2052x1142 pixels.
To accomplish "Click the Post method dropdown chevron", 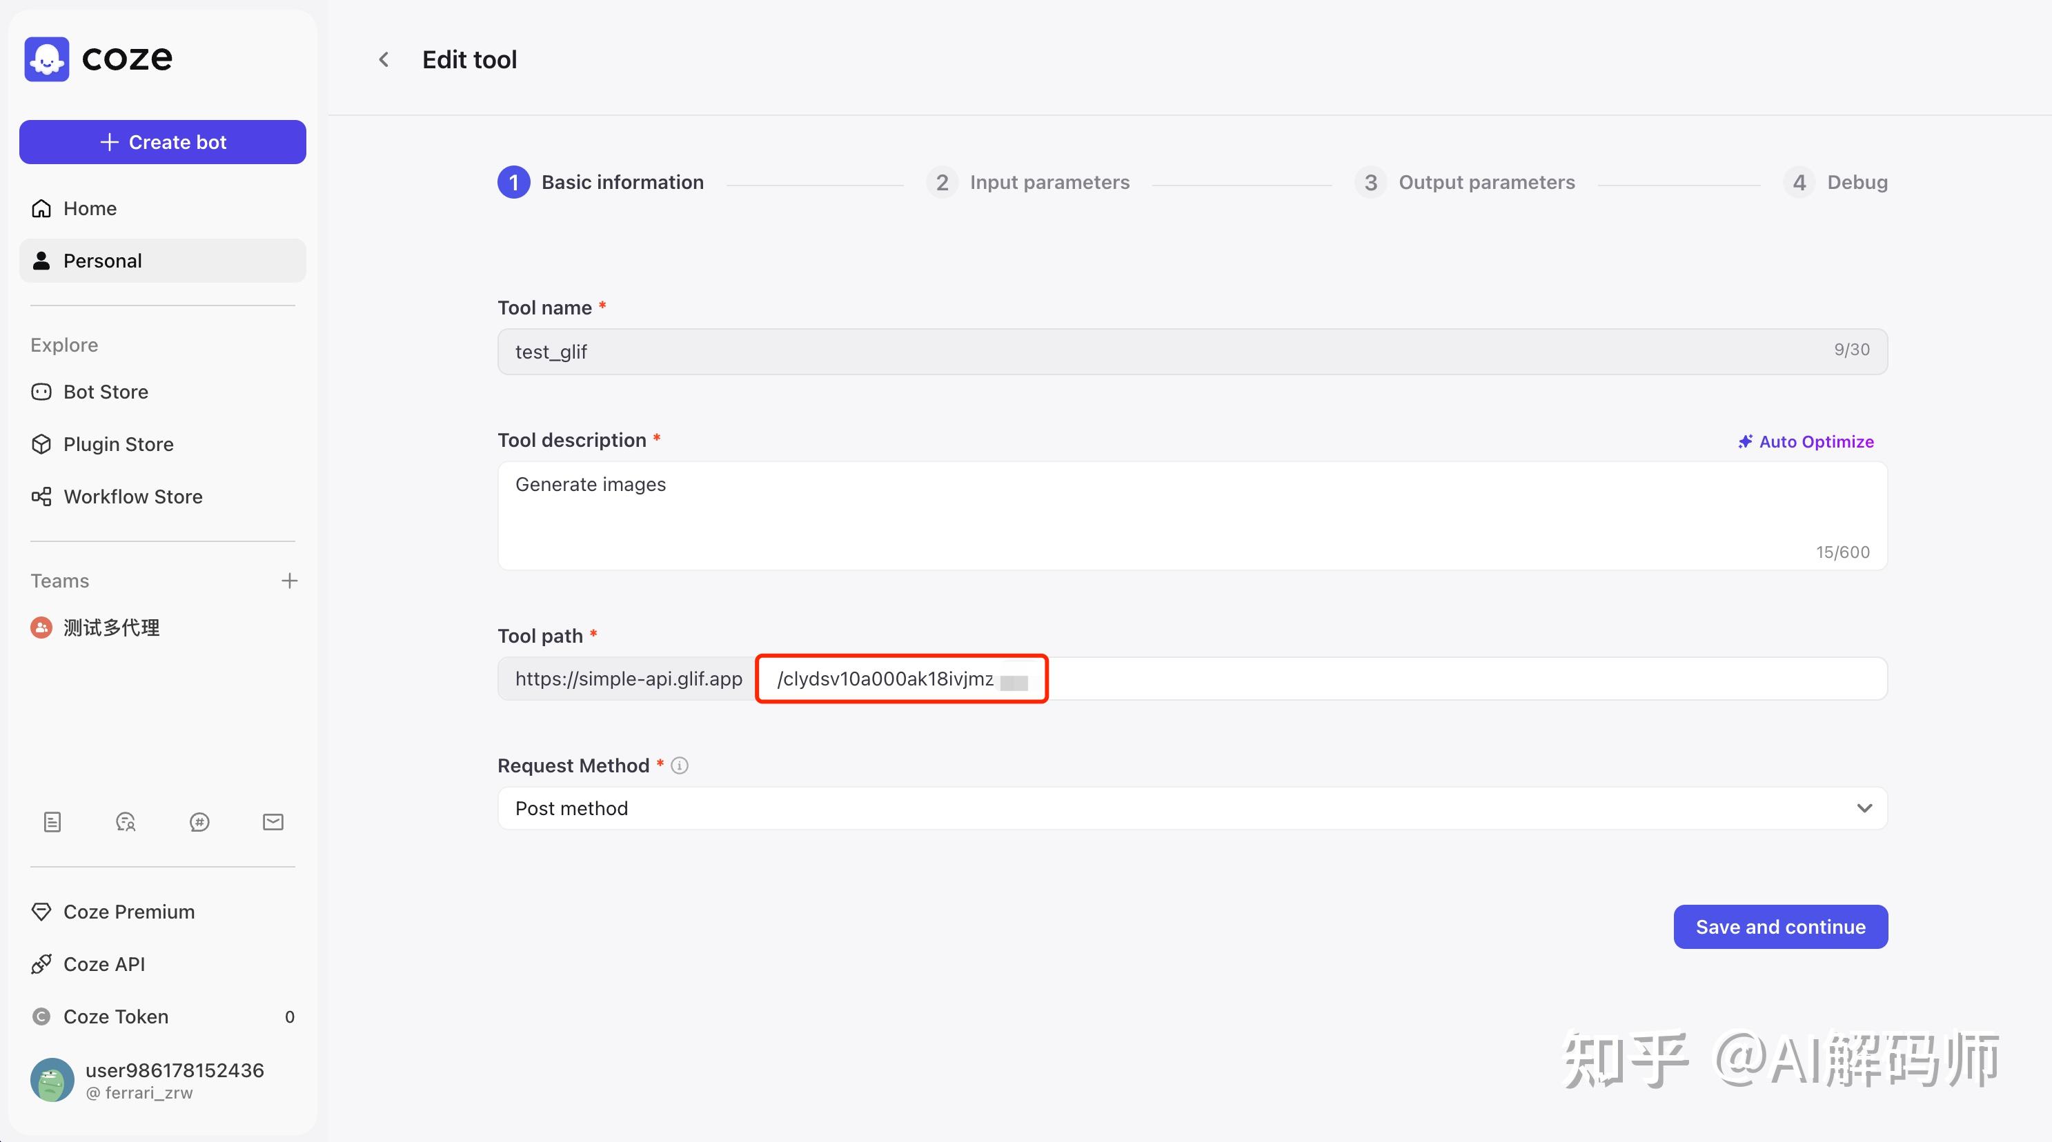I will 1864,808.
